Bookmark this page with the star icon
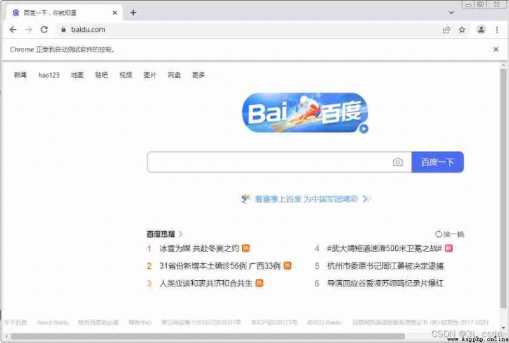 point(462,29)
